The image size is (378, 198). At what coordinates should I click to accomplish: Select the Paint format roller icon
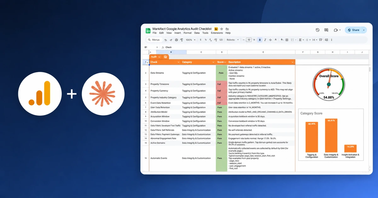[x=182, y=40]
